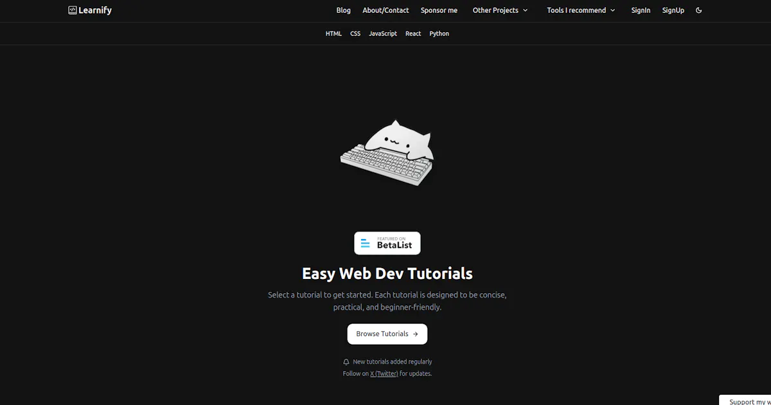Open the X (Twitter) link

click(x=384, y=373)
